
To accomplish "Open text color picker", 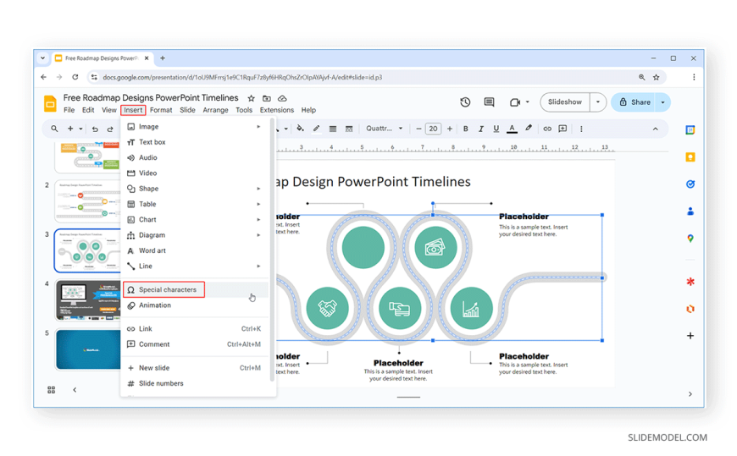I will pos(512,129).
